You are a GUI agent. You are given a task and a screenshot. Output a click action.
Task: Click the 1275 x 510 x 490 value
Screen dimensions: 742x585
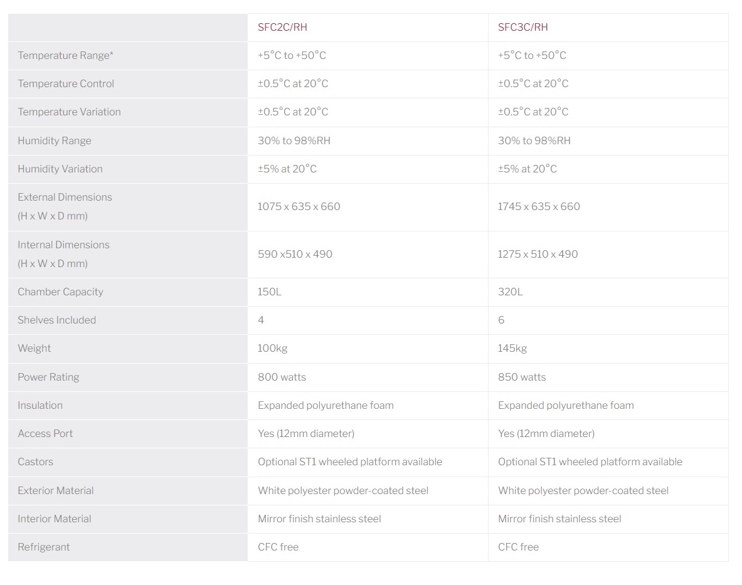point(538,254)
